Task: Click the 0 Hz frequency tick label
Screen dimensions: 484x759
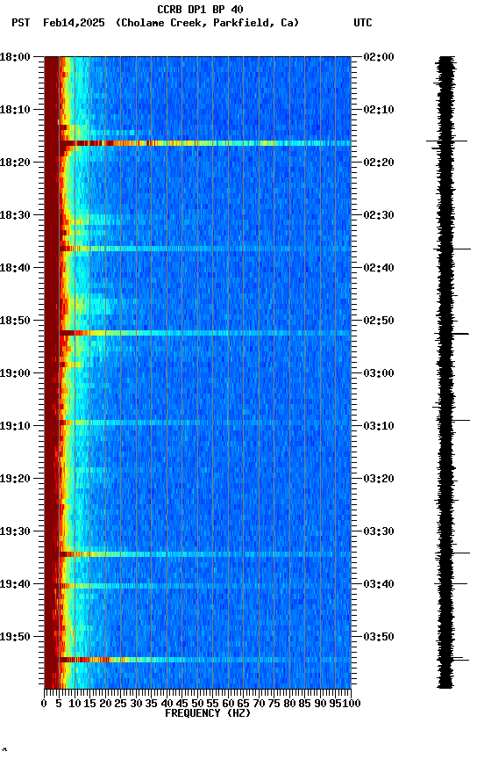Action: click(44, 704)
